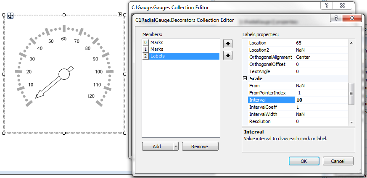This screenshot has width=367, height=178.
Task: Select the first Marks member
Action: click(x=157, y=42)
